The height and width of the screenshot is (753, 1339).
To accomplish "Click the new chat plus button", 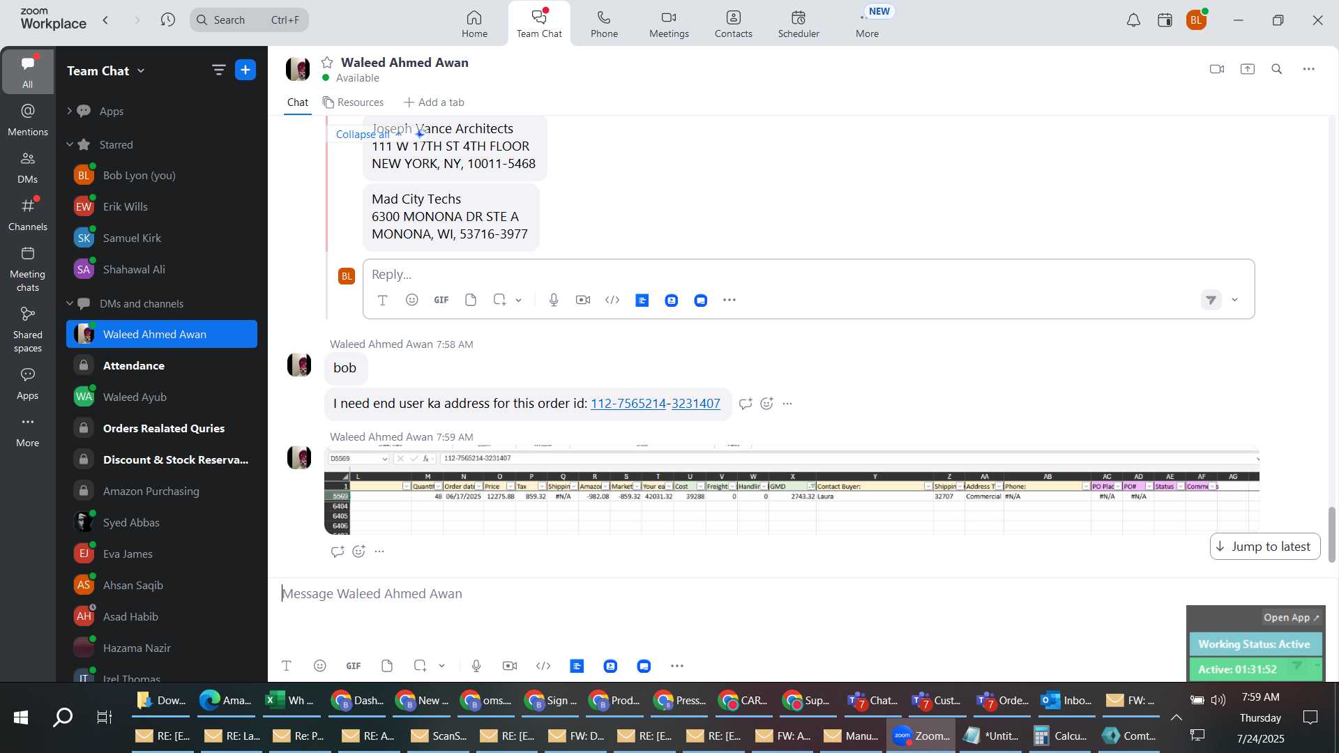I will (245, 70).
